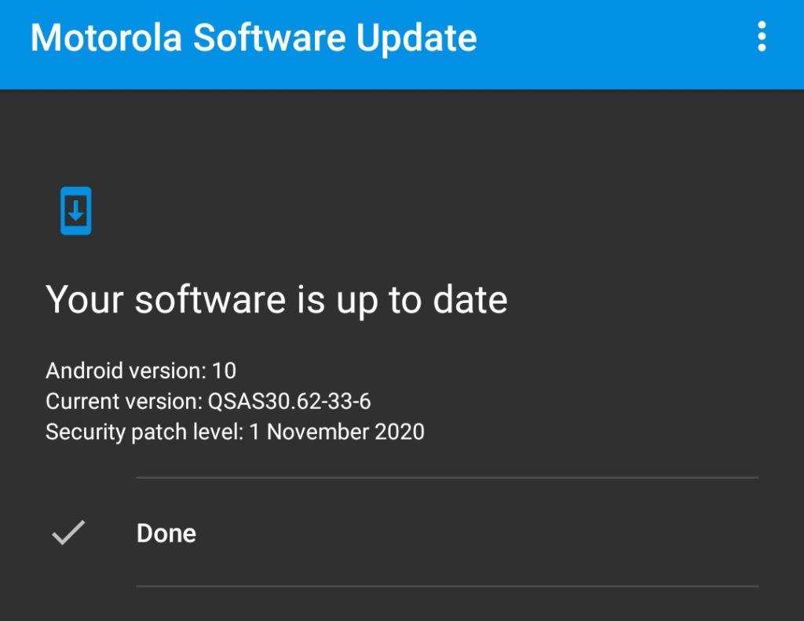
Task: Select the checkmark completion indicator
Action: pyautogui.click(x=66, y=532)
